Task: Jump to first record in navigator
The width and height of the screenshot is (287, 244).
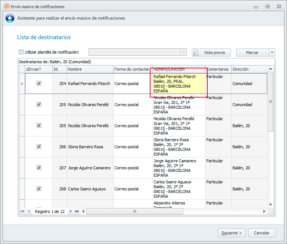Action: 22,211
